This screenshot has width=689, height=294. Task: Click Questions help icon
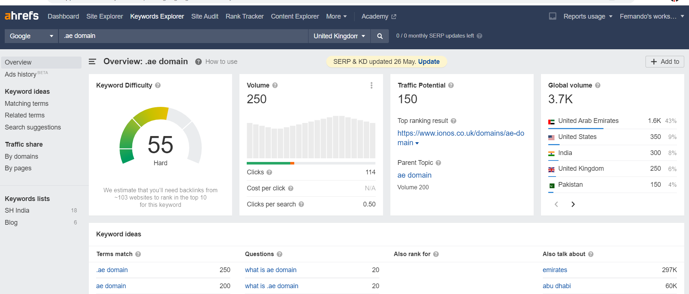280,254
